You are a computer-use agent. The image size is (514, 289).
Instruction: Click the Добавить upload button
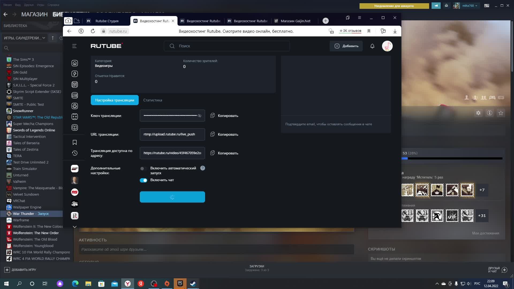346,46
